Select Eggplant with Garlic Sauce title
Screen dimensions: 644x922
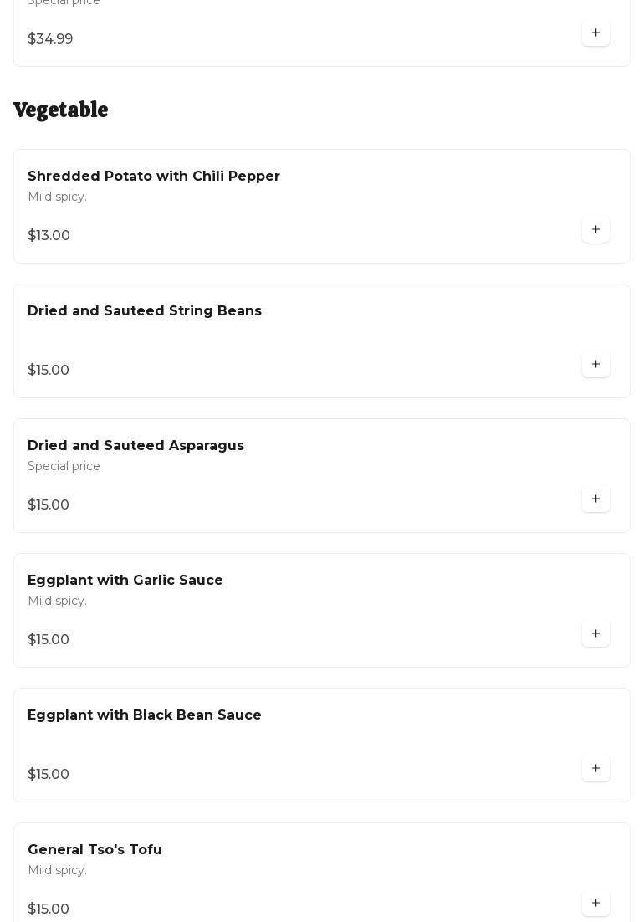point(125,581)
